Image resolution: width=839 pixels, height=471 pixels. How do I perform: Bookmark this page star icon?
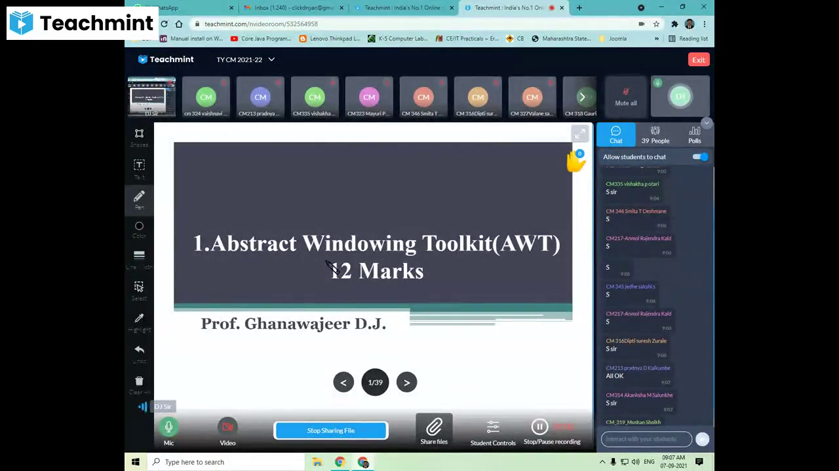[x=656, y=24]
